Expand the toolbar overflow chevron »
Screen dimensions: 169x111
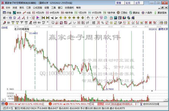(x=48, y=22)
